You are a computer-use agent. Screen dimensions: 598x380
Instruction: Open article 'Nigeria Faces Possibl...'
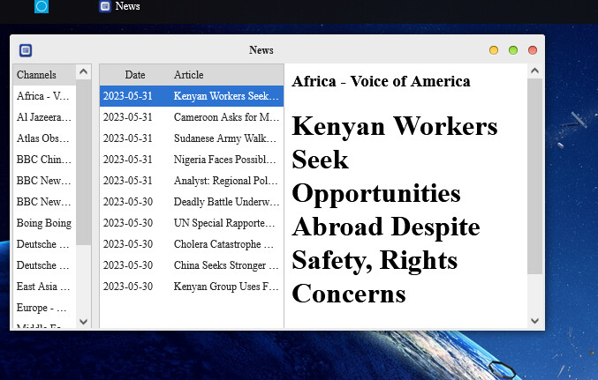192,160
